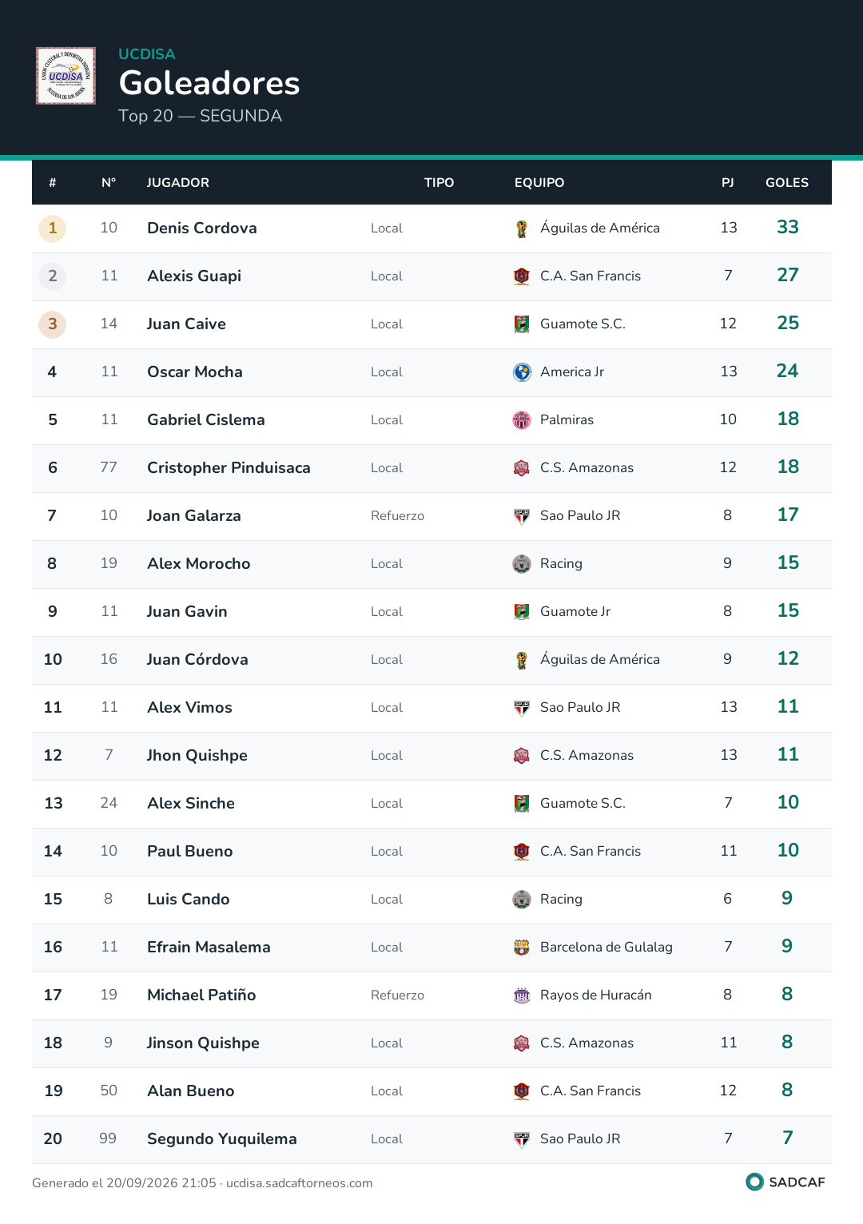Click the Palmiras team crest
This screenshot has height=1224, width=863.
[522, 420]
